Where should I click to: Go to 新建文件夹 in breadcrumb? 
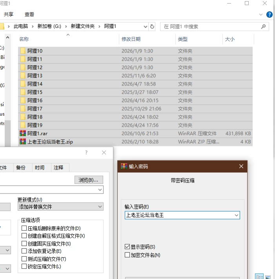coord(83,26)
